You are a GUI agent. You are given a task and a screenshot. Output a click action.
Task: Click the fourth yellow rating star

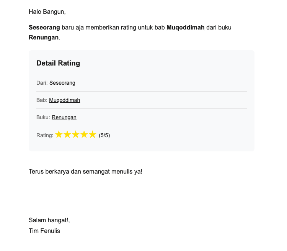tap(84, 135)
